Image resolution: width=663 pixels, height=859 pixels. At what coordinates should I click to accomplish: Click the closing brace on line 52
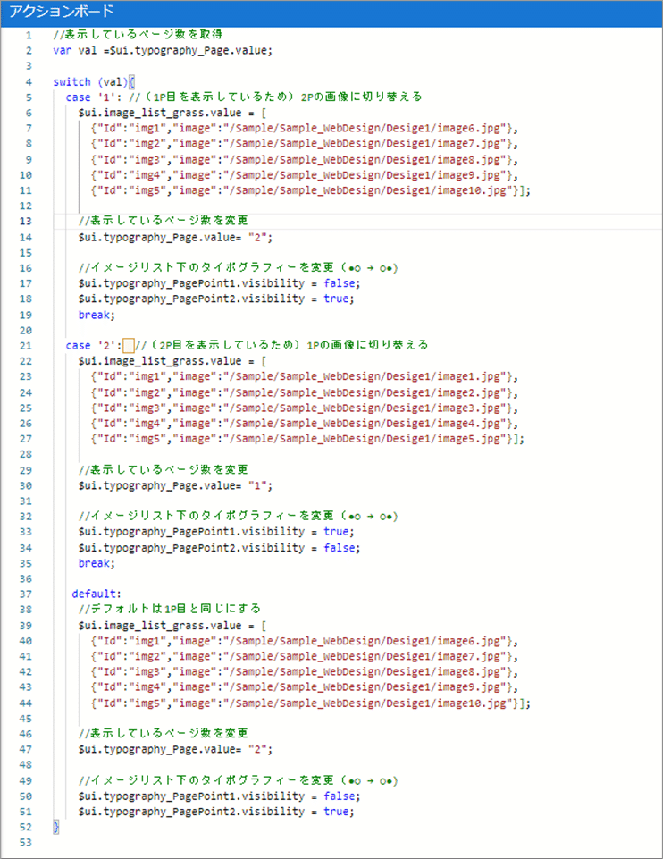pos(55,827)
